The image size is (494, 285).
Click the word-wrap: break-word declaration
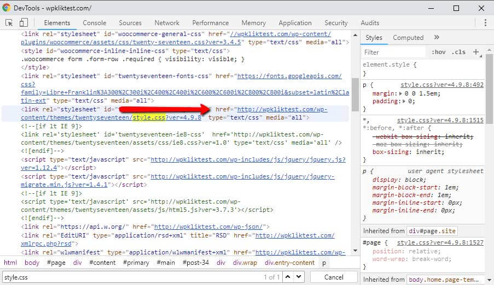point(412,259)
